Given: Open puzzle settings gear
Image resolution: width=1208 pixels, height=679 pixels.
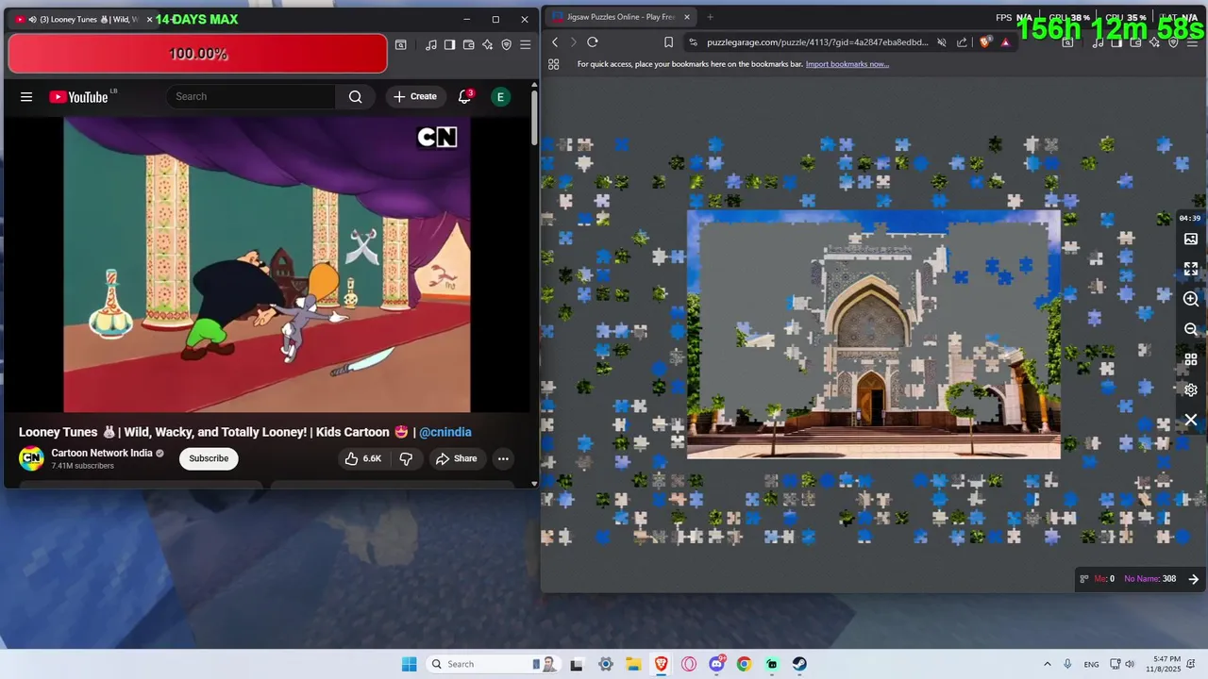Looking at the screenshot, I should point(1191,389).
